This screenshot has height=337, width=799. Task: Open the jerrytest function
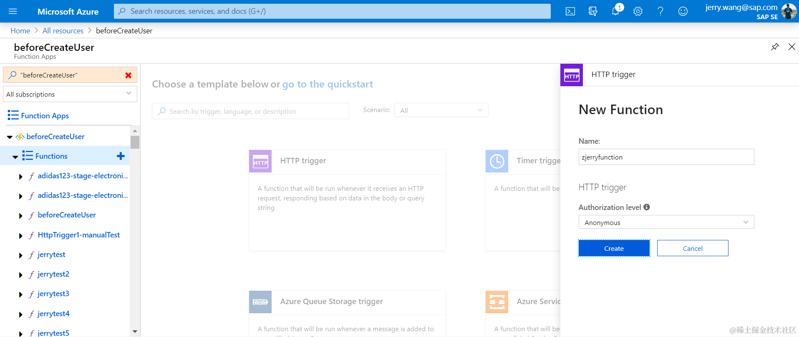(x=51, y=255)
